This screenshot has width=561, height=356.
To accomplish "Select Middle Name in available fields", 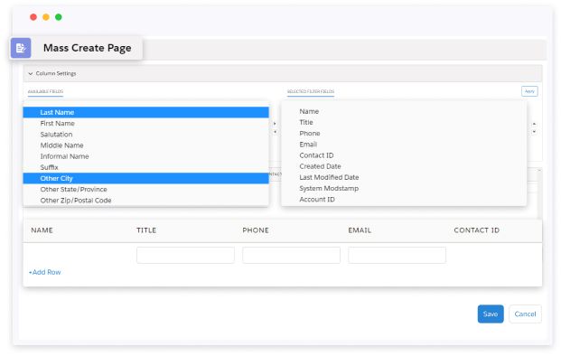I will pos(146,145).
